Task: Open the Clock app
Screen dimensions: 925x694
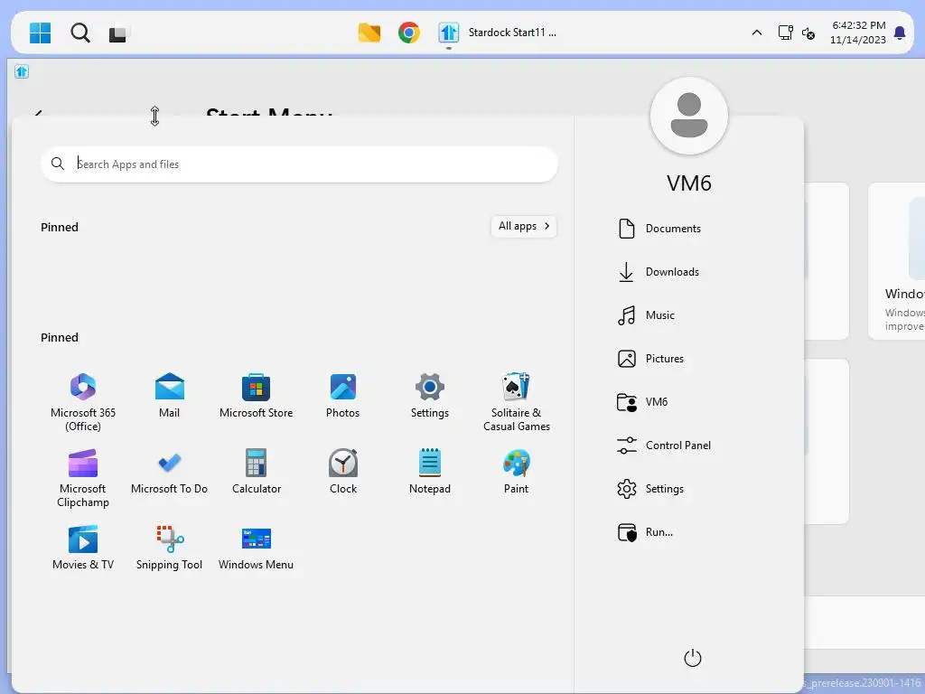Action: point(342,472)
